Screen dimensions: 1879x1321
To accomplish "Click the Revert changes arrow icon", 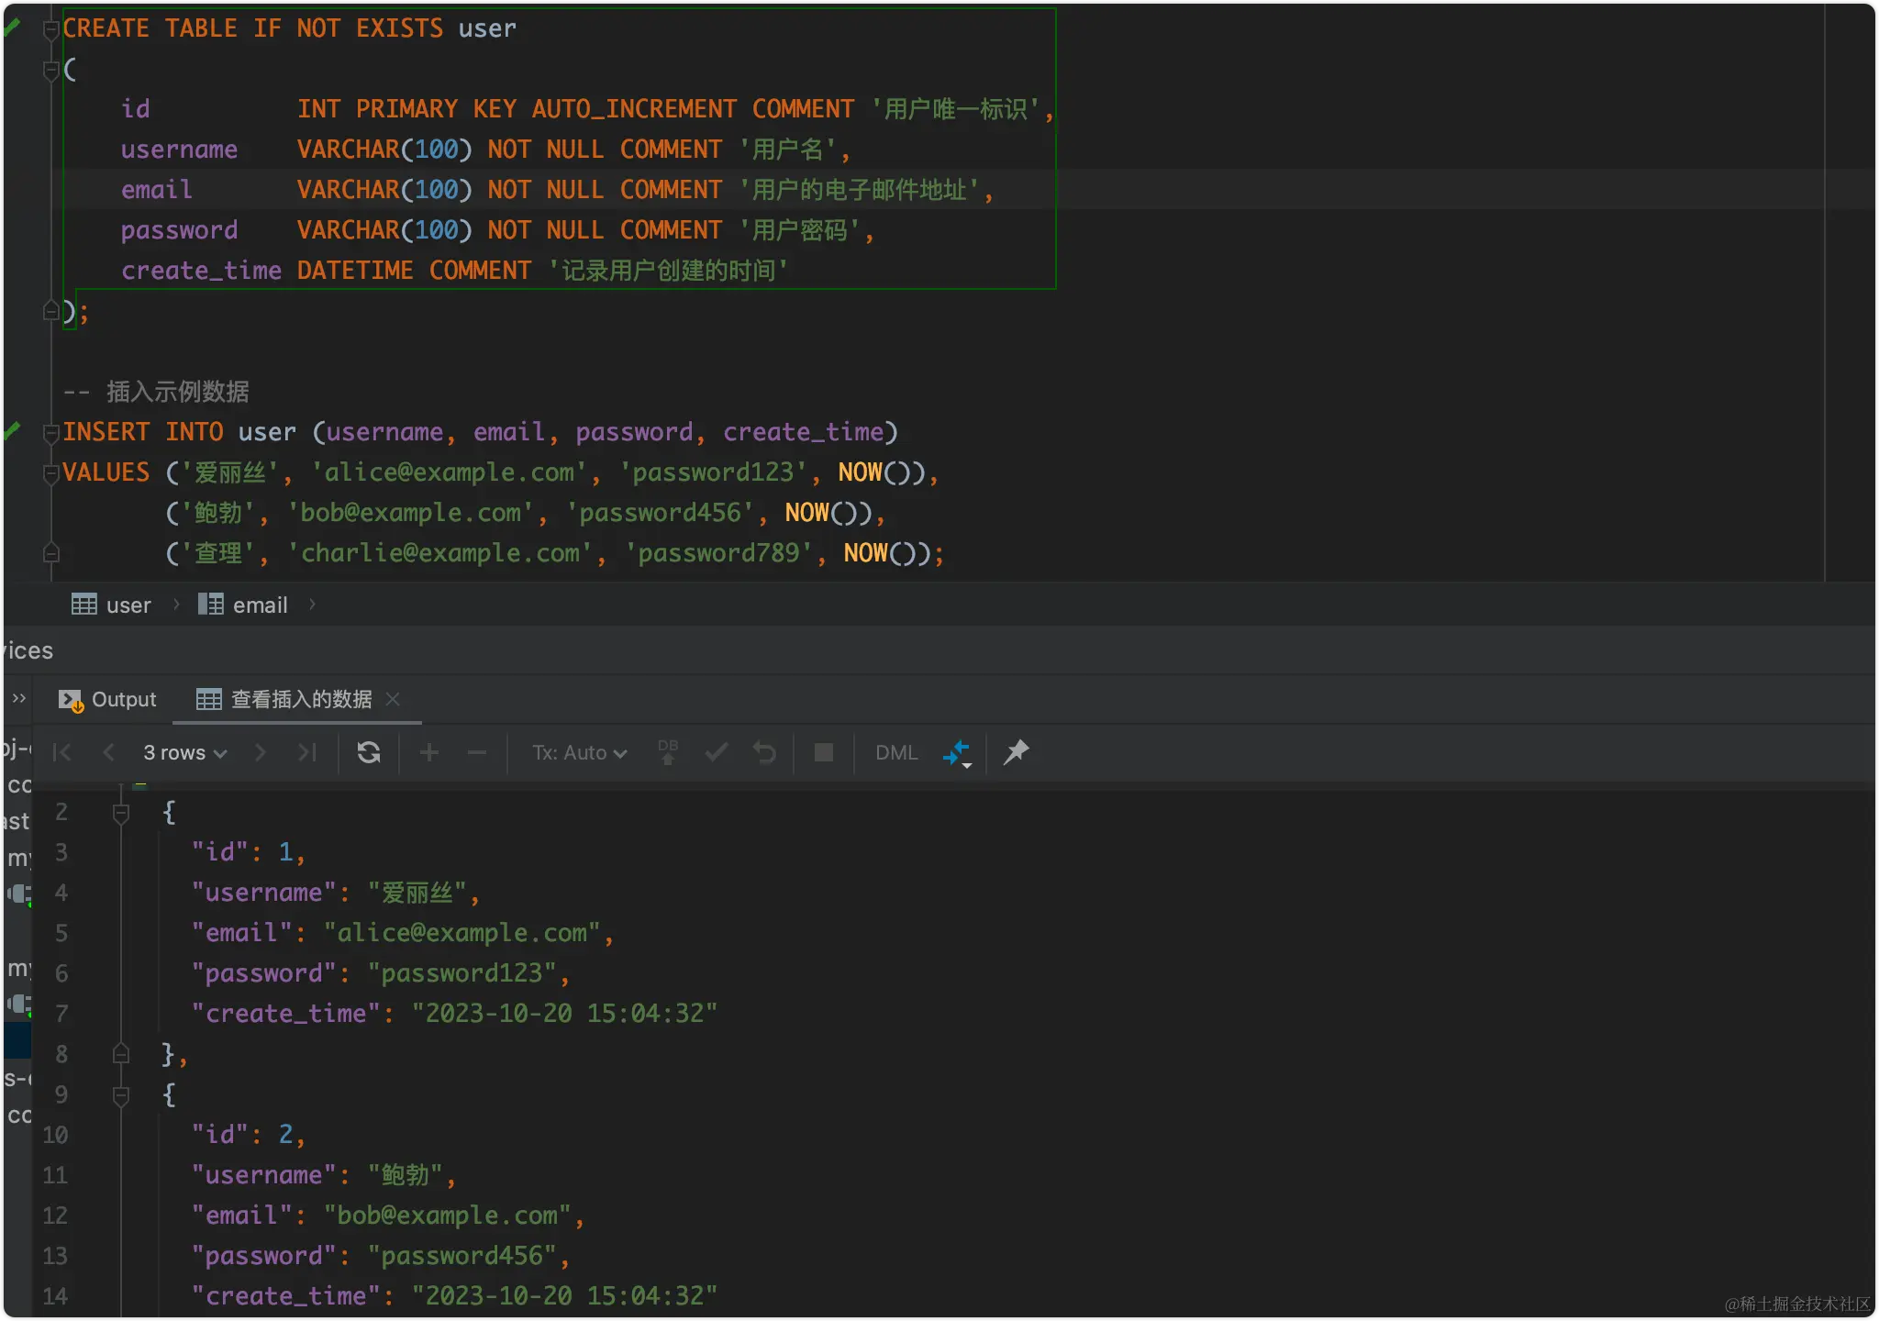I will (x=764, y=752).
